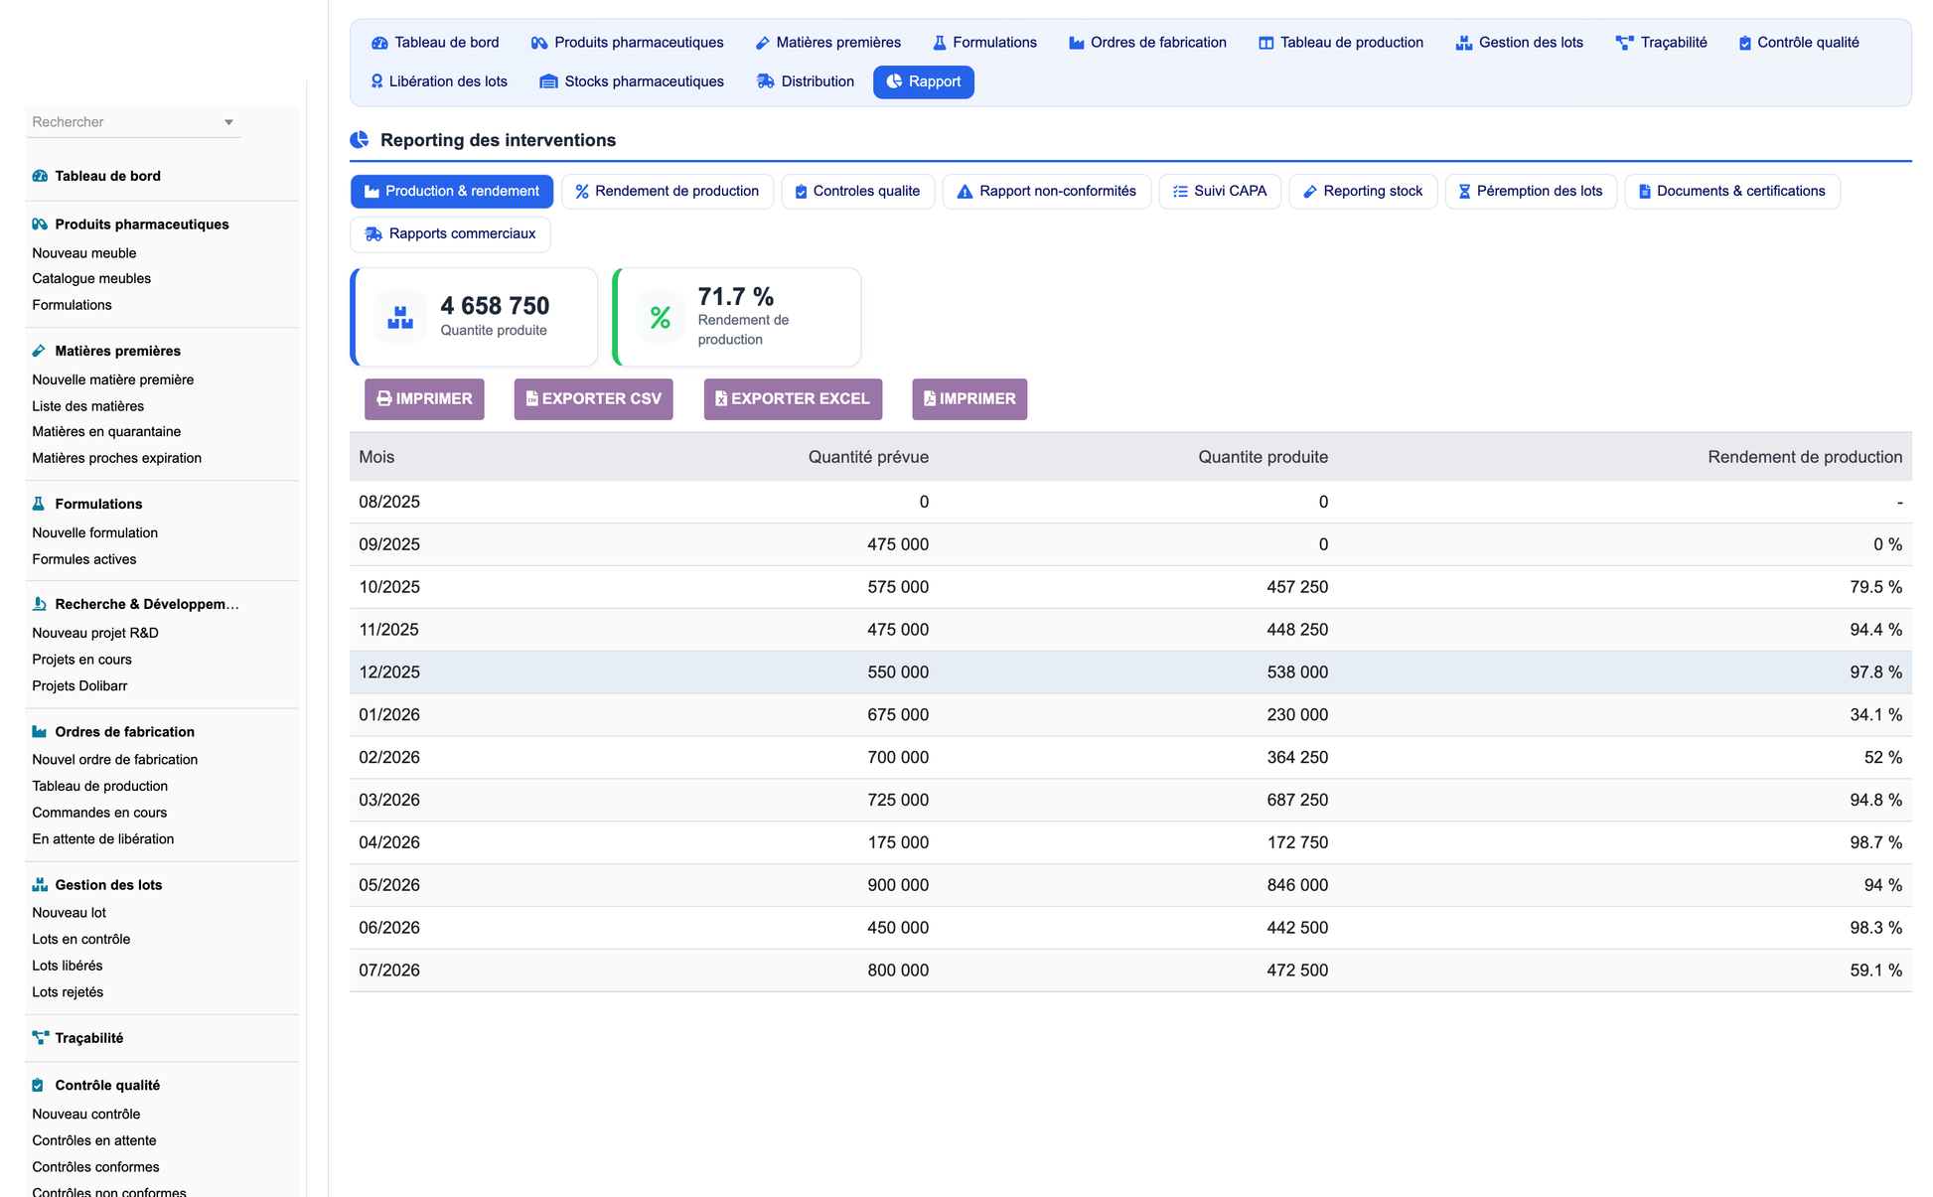Open the Rapport non-conformités tab
1933x1197 pixels.
pos(1047,191)
